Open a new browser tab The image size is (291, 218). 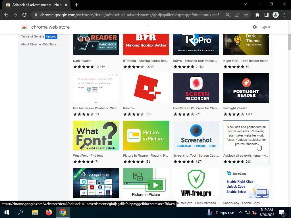click(77, 5)
